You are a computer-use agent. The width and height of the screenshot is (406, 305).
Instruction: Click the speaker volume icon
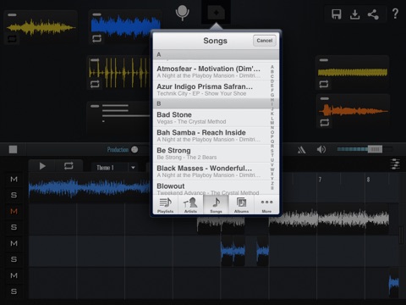[x=321, y=149]
